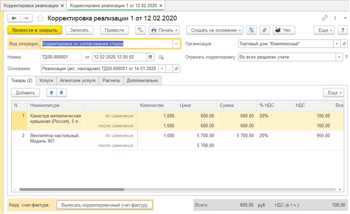Viewport: 350px width, 214px height.
Task: Click the НДС column header
Action: click(x=313, y=105)
